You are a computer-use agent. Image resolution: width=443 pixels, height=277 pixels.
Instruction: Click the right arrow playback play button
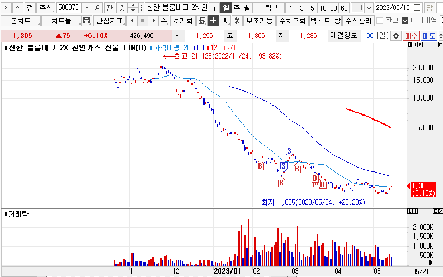[153, 21]
